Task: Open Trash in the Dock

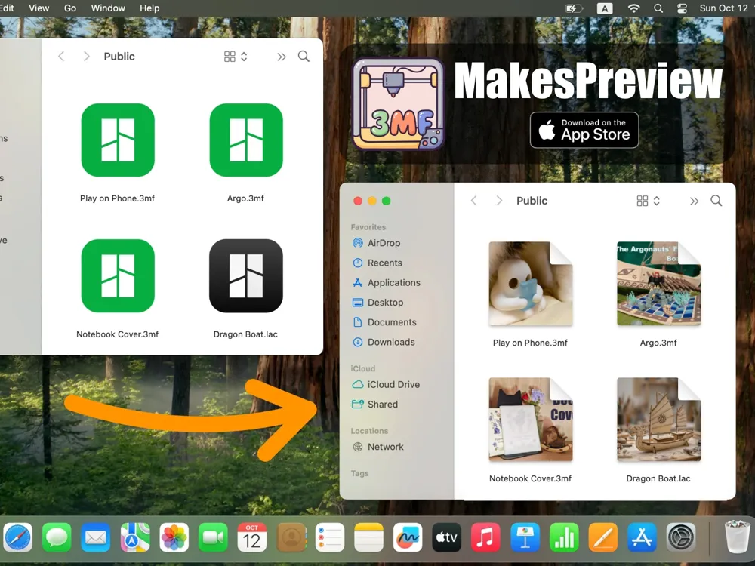Action: coord(738,536)
